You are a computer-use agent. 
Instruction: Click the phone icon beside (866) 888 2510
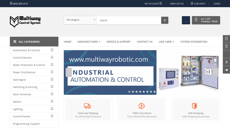tap(11, 3)
